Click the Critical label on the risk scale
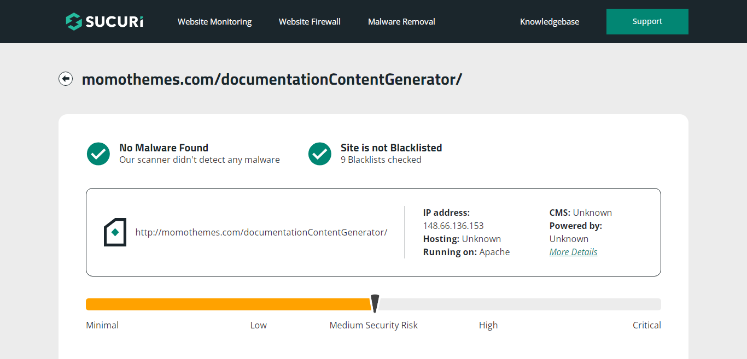The width and height of the screenshot is (747, 359). click(x=646, y=325)
